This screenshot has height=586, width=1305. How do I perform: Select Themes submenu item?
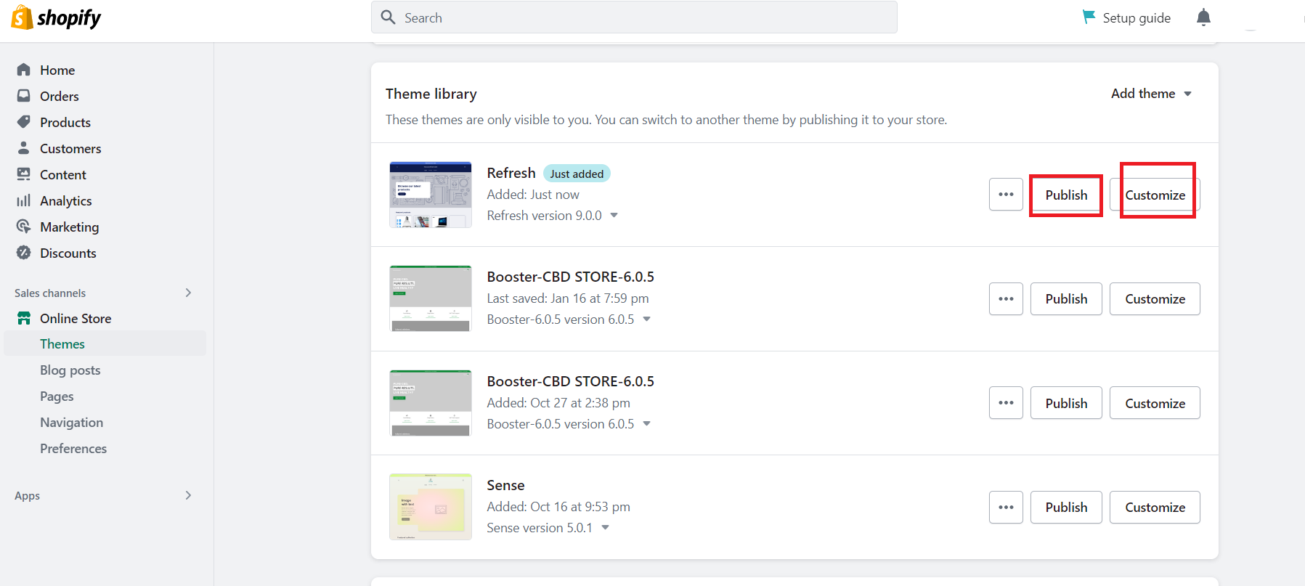(x=105, y=343)
